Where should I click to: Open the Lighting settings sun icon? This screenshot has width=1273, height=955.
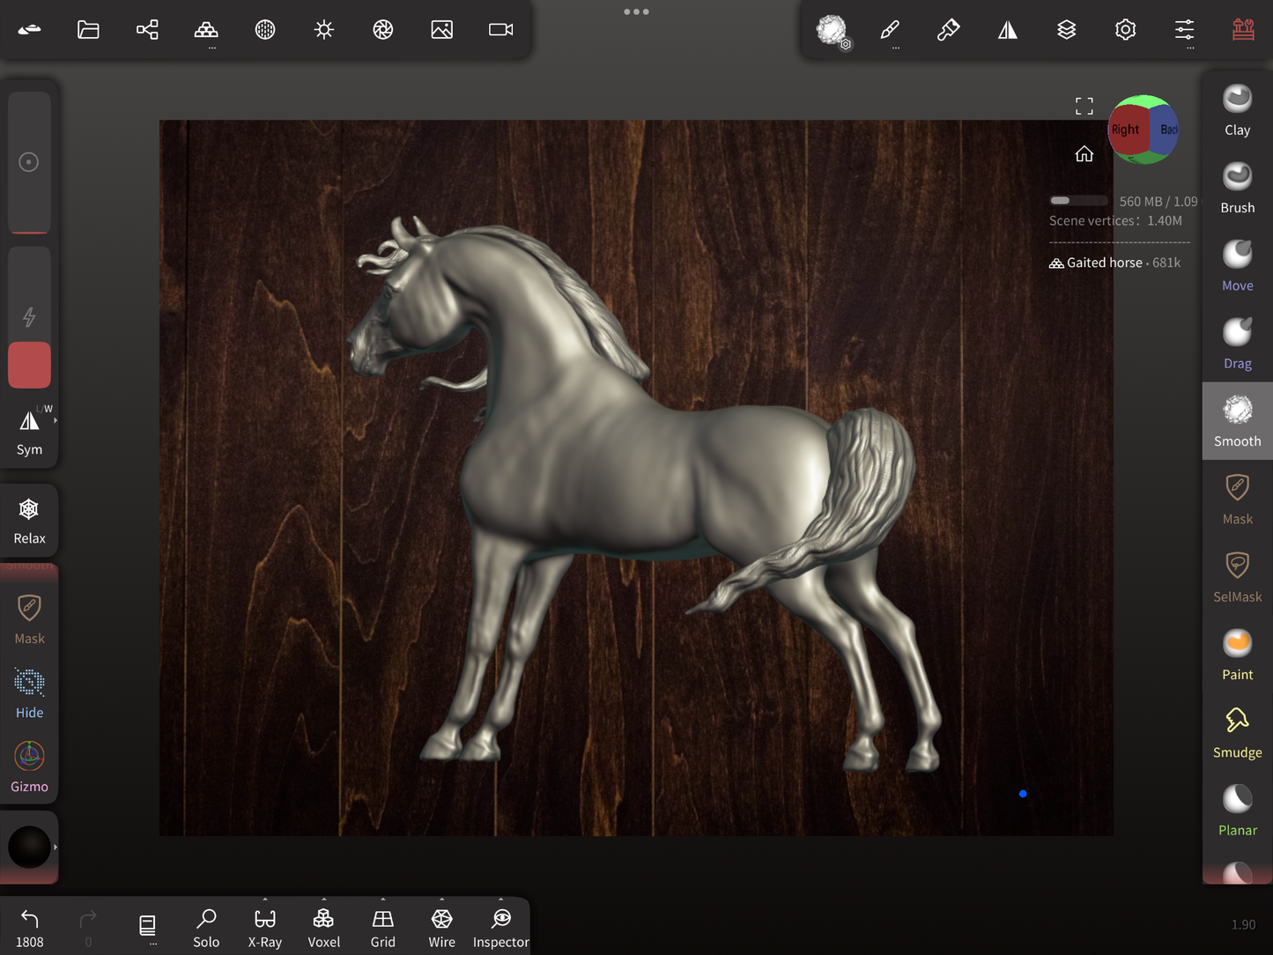pyautogui.click(x=324, y=30)
